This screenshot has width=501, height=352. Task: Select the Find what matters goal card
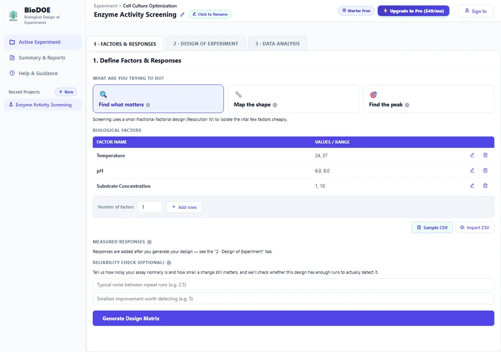[x=158, y=99]
